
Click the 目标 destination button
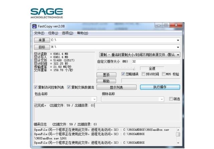42,47
